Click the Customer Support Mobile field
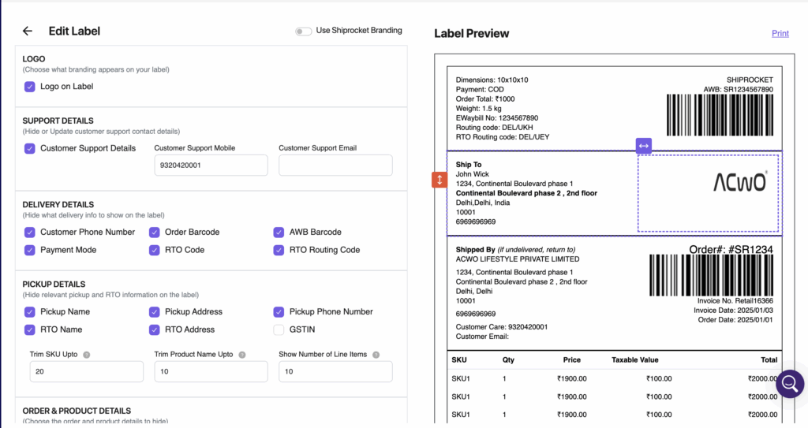 tap(211, 166)
